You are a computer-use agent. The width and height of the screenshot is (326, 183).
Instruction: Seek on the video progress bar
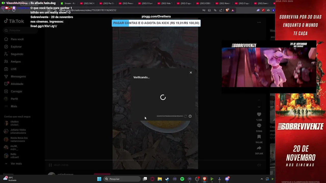tap(155, 160)
